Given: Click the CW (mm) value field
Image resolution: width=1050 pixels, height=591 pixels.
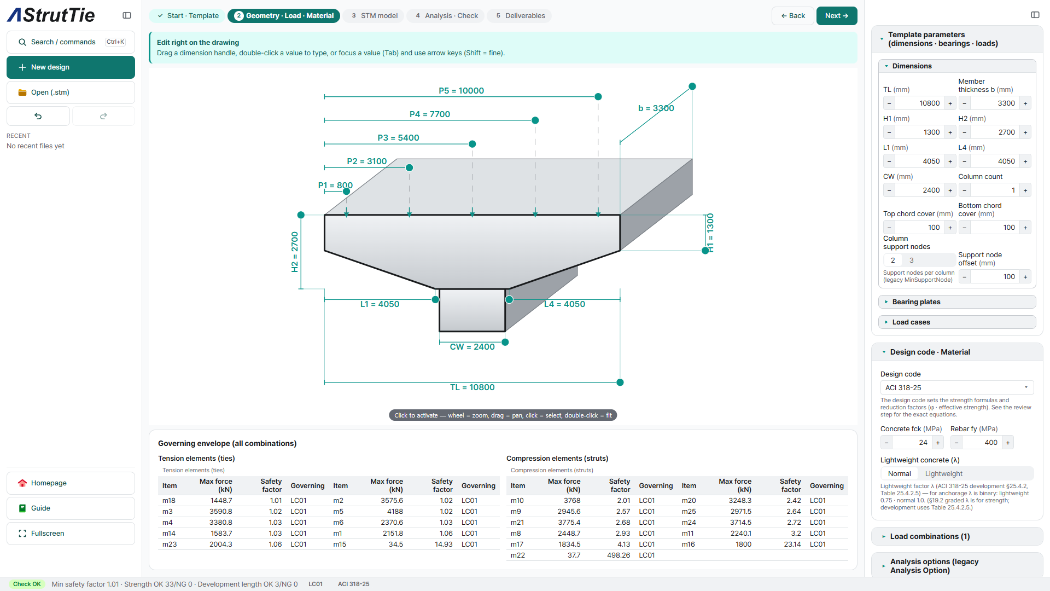Looking at the screenshot, I should [920, 190].
